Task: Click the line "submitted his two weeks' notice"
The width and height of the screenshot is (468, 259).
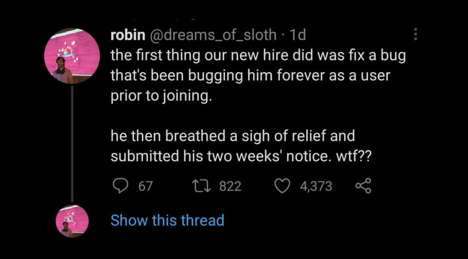Action: point(241,156)
